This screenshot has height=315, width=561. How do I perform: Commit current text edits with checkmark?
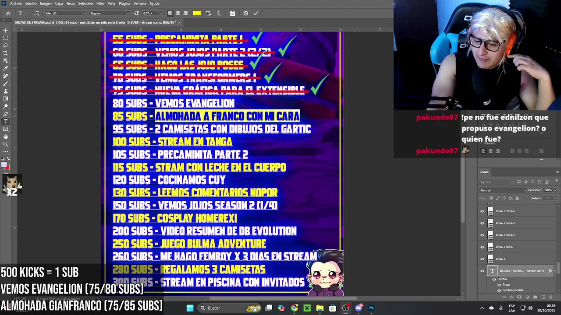[256, 13]
